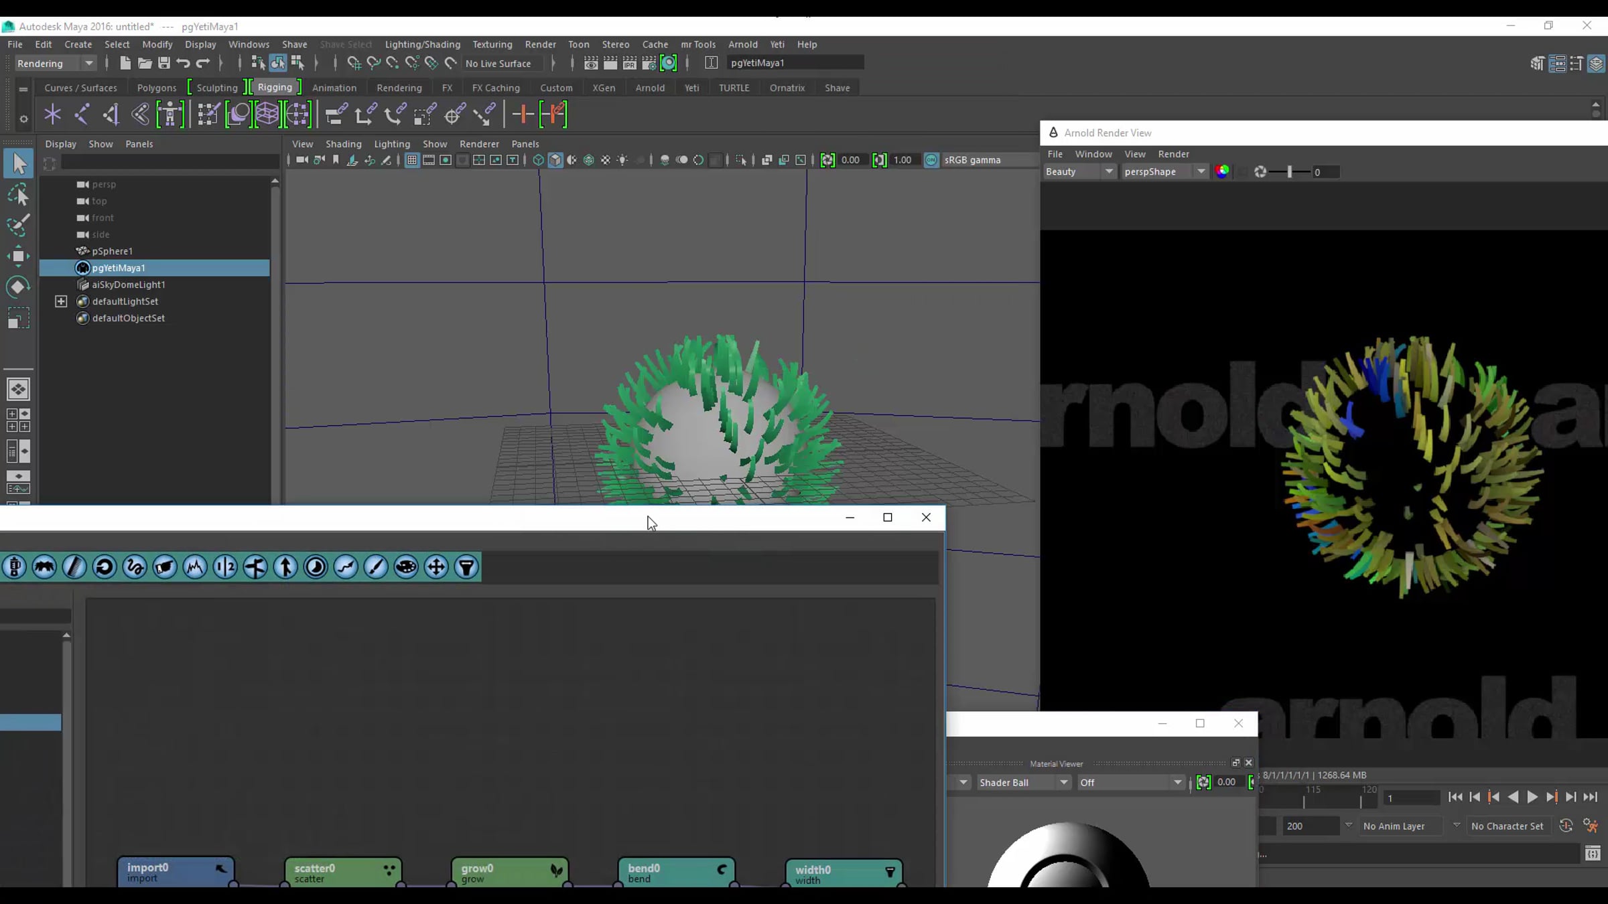
Task: Toggle the viewport grid display
Action: click(411, 160)
